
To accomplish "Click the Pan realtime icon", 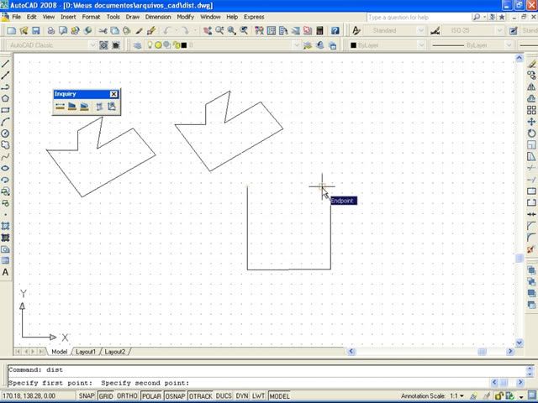I will [208, 30].
